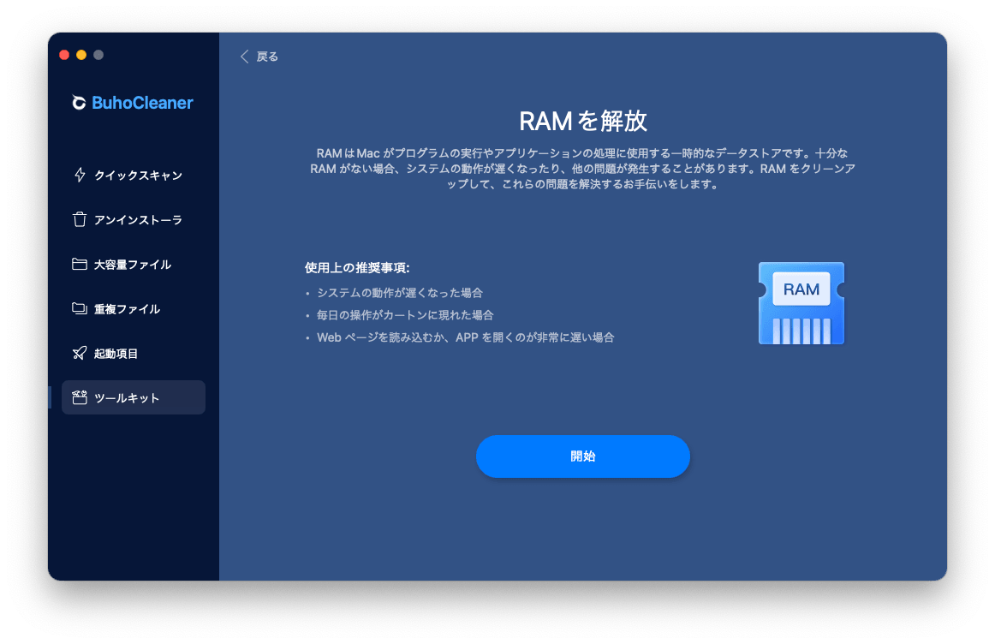The image size is (995, 644).
Task: Click the blue RAM chip illustration
Action: click(x=801, y=303)
